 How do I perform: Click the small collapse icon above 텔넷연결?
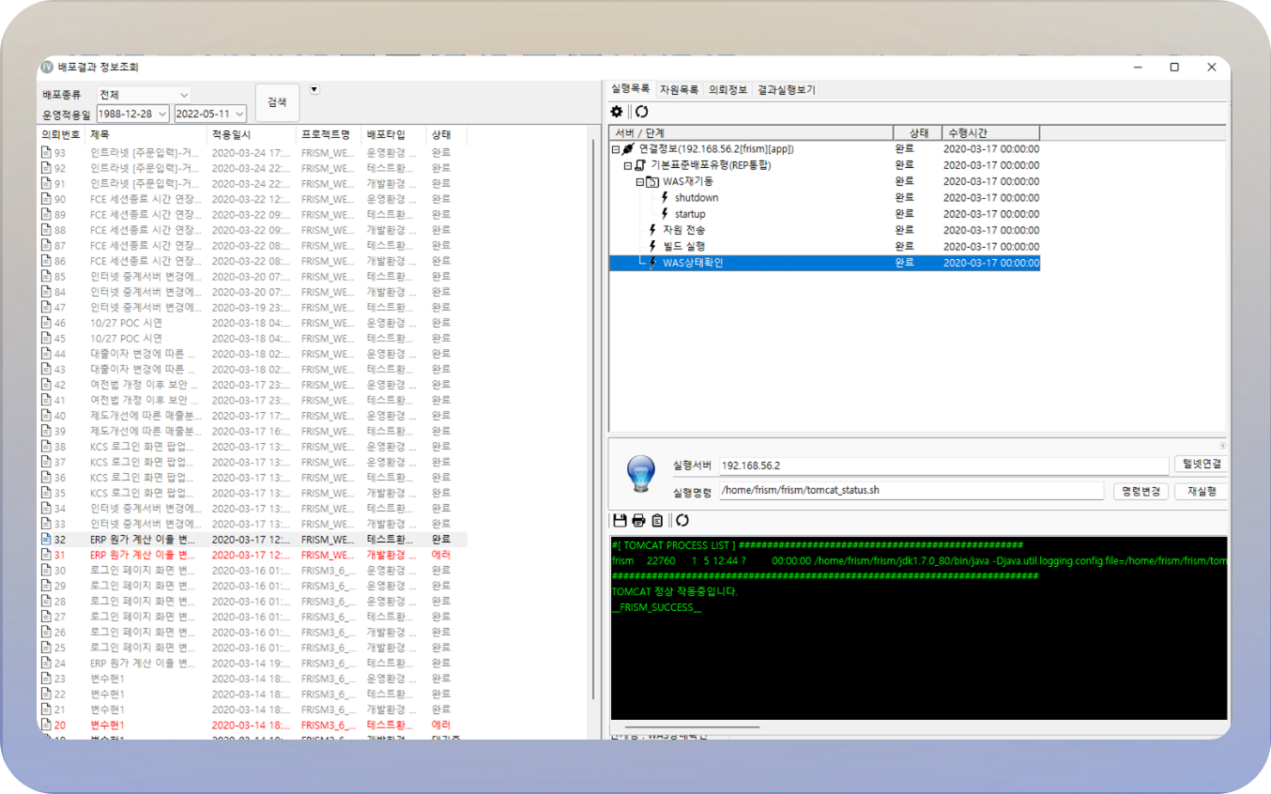(1222, 446)
